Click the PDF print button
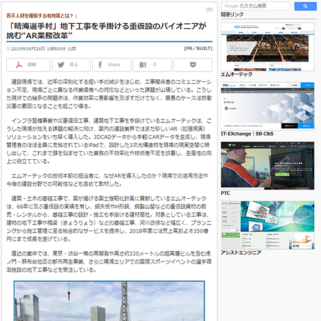 coord(28,65)
